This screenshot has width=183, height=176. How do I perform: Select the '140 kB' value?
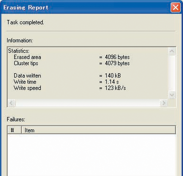tap(113, 76)
